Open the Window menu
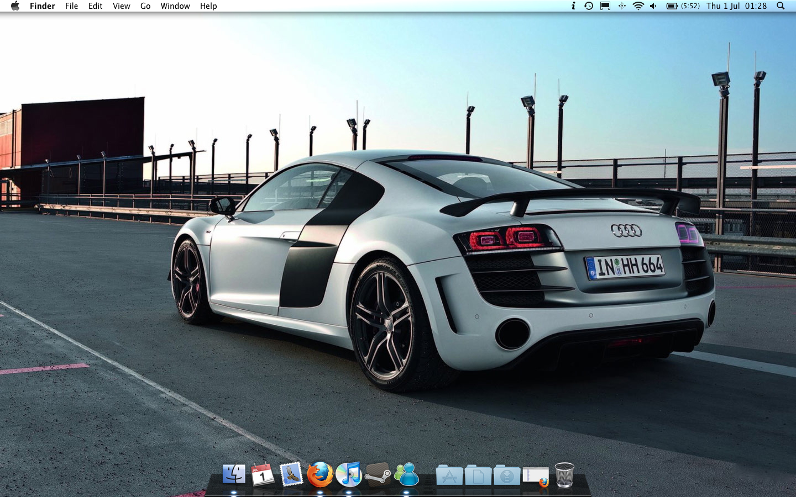This screenshot has height=497, width=796. tap(175, 6)
